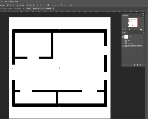Create new snapshot with the camera icon
This screenshot has width=148, height=119.
pyautogui.click(x=138, y=65)
